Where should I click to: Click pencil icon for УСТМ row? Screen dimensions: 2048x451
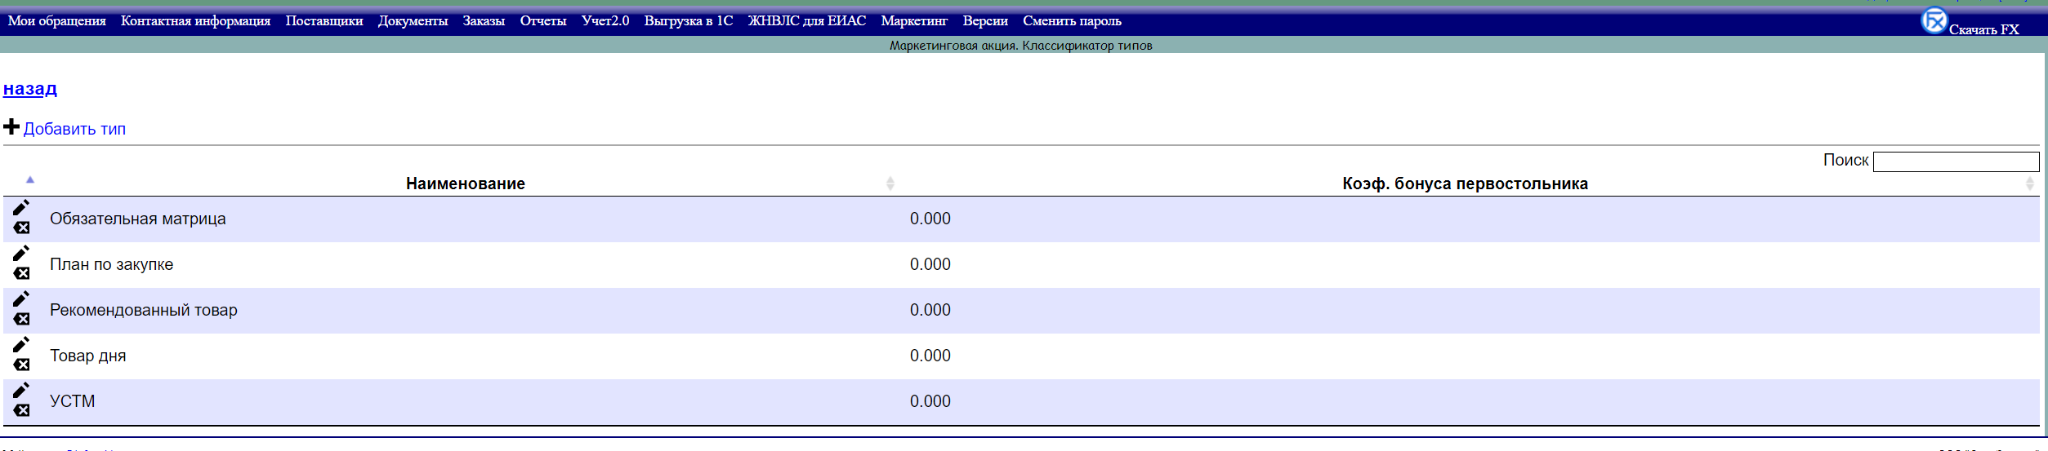click(21, 391)
